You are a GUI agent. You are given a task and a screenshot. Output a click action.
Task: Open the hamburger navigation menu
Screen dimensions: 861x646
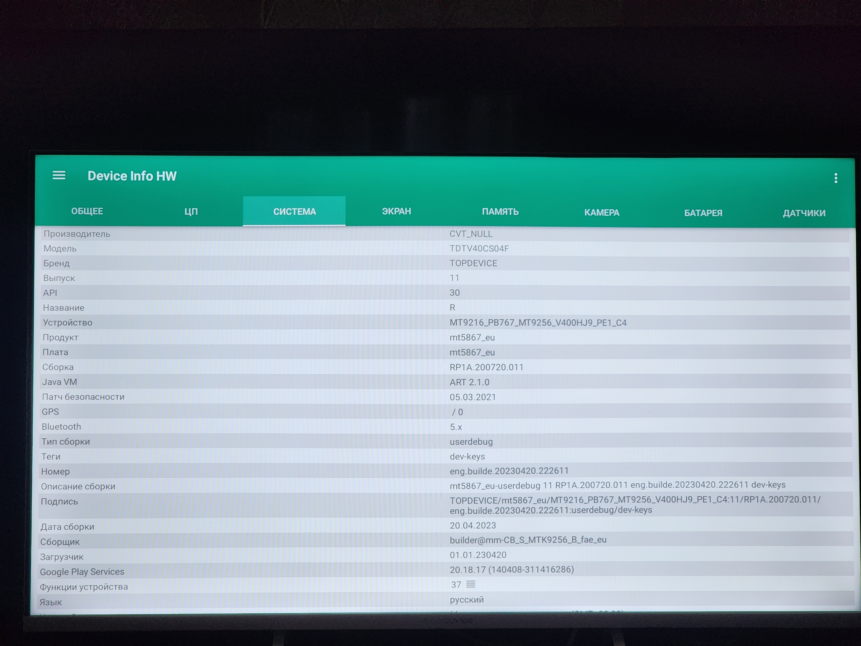[x=59, y=175]
